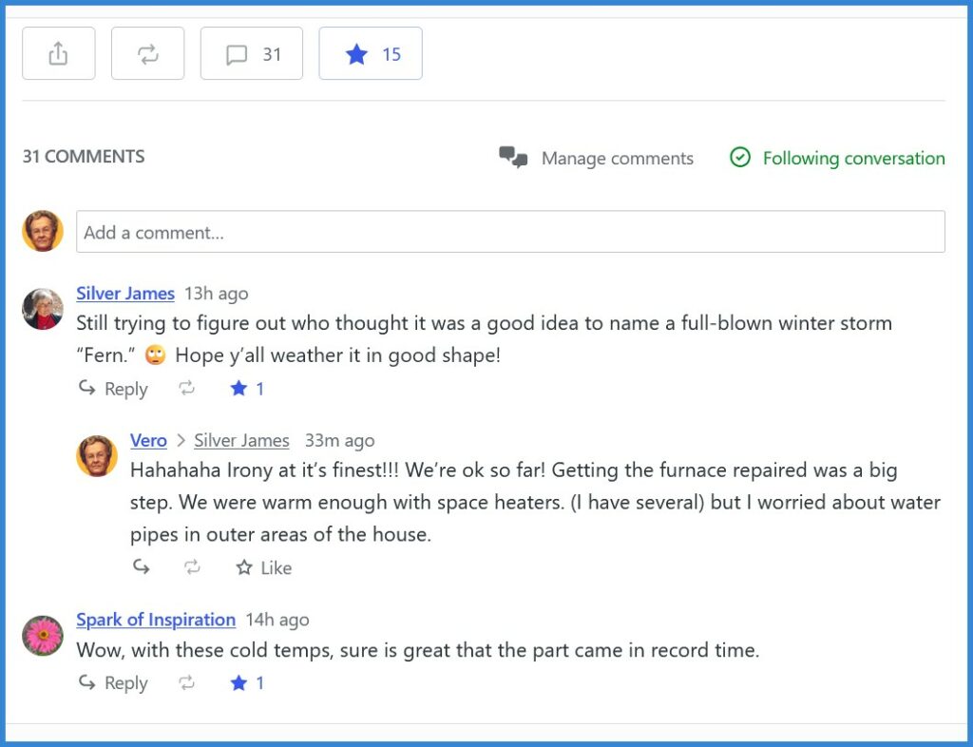This screenshot has width=973, height=747.
Task: Reply to Spark of Inspiration's comment
Action: tap(113, 683)
